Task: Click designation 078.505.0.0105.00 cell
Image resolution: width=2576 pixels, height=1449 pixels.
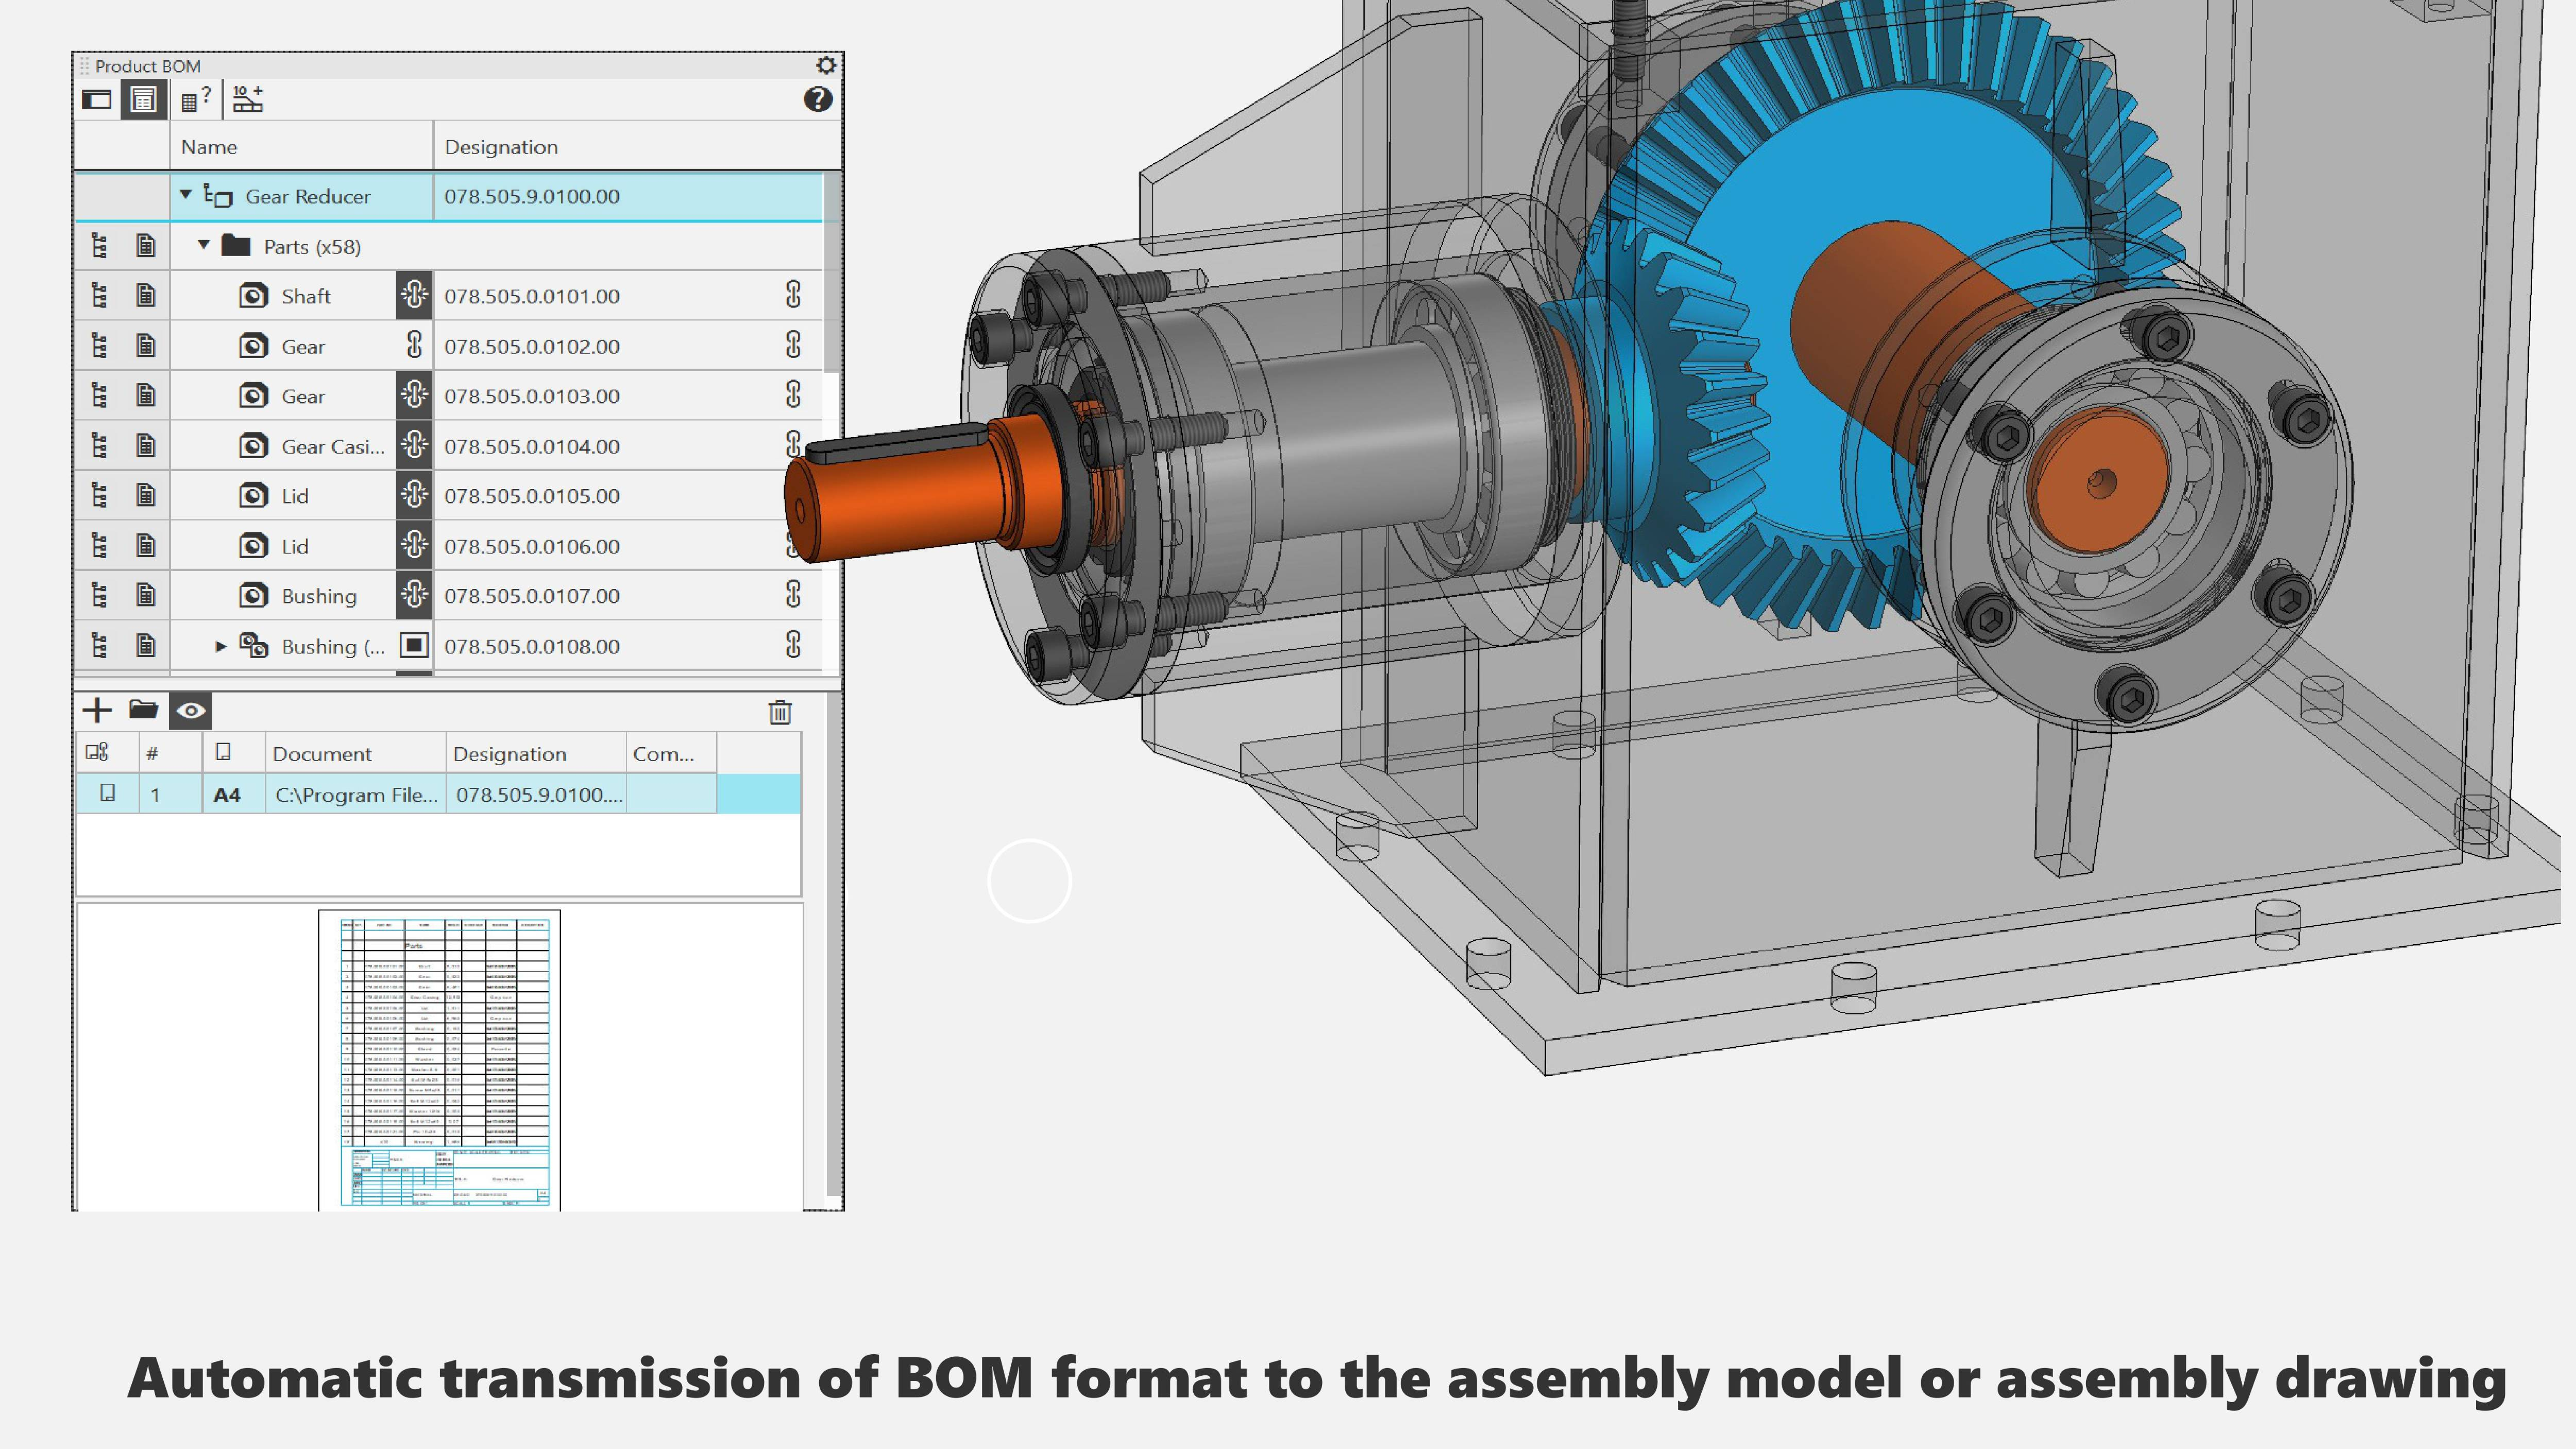Action: click(628, 496)
